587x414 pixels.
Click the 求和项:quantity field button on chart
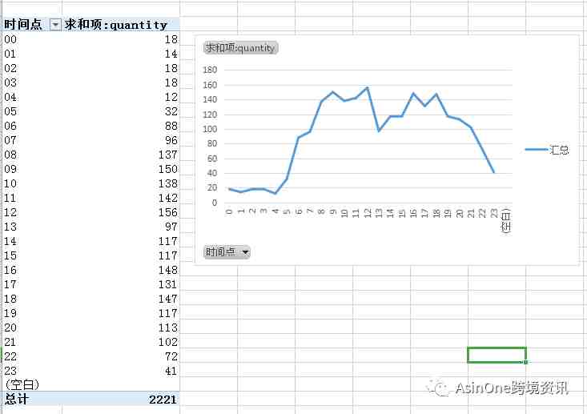coord(240,48)
